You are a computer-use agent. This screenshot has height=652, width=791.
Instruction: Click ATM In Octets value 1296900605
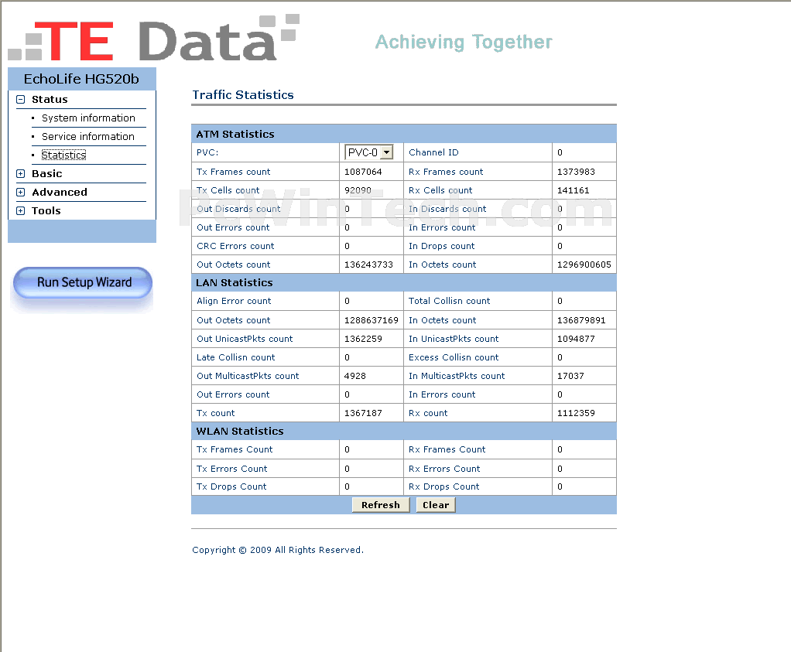pos(584,265)
